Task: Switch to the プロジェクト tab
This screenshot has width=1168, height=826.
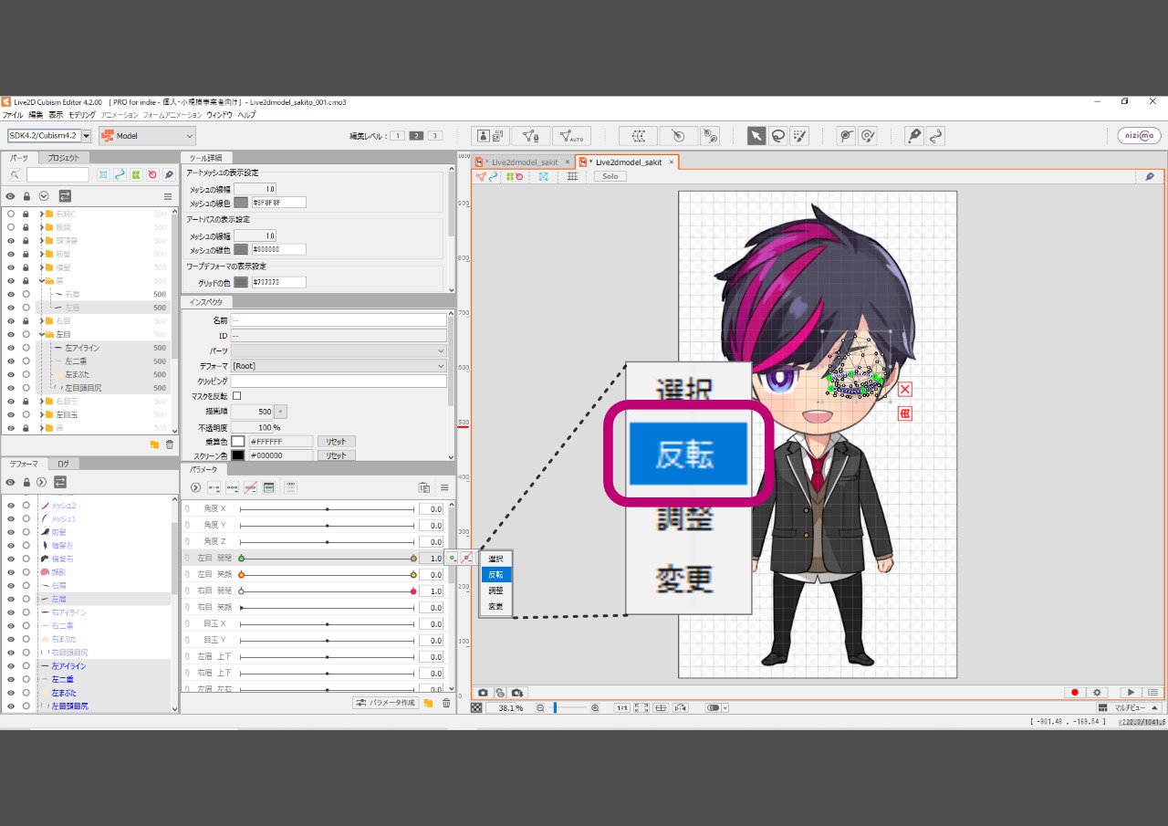Action: (65, 158)
